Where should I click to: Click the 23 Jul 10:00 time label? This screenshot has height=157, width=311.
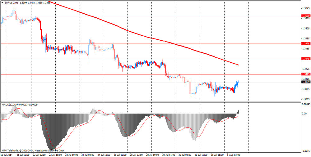72,155
